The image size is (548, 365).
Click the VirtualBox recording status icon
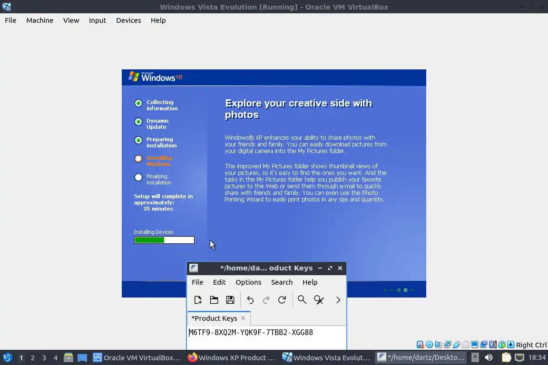tap(484, 345)
